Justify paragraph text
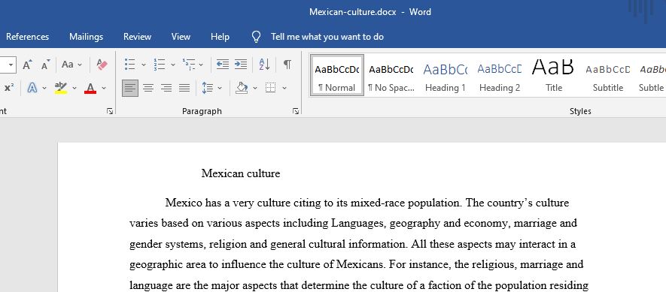 coord(184,88)
